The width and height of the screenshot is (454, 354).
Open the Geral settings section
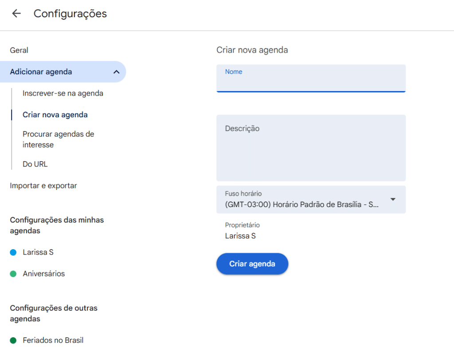(19, 50)
